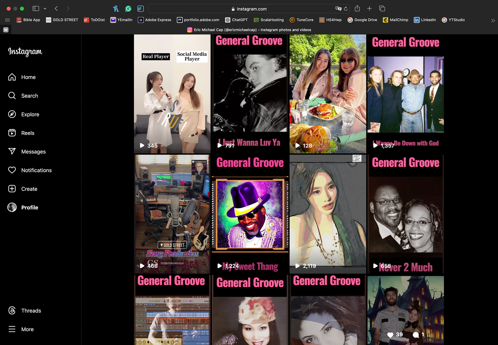Open the burger lunch reel with 128 plays
The width and height of the screenshot is (498, 345).
click(328, 94)
